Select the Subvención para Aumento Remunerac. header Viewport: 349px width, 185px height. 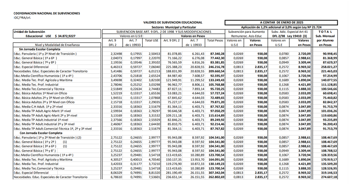(x=246, y=34)
